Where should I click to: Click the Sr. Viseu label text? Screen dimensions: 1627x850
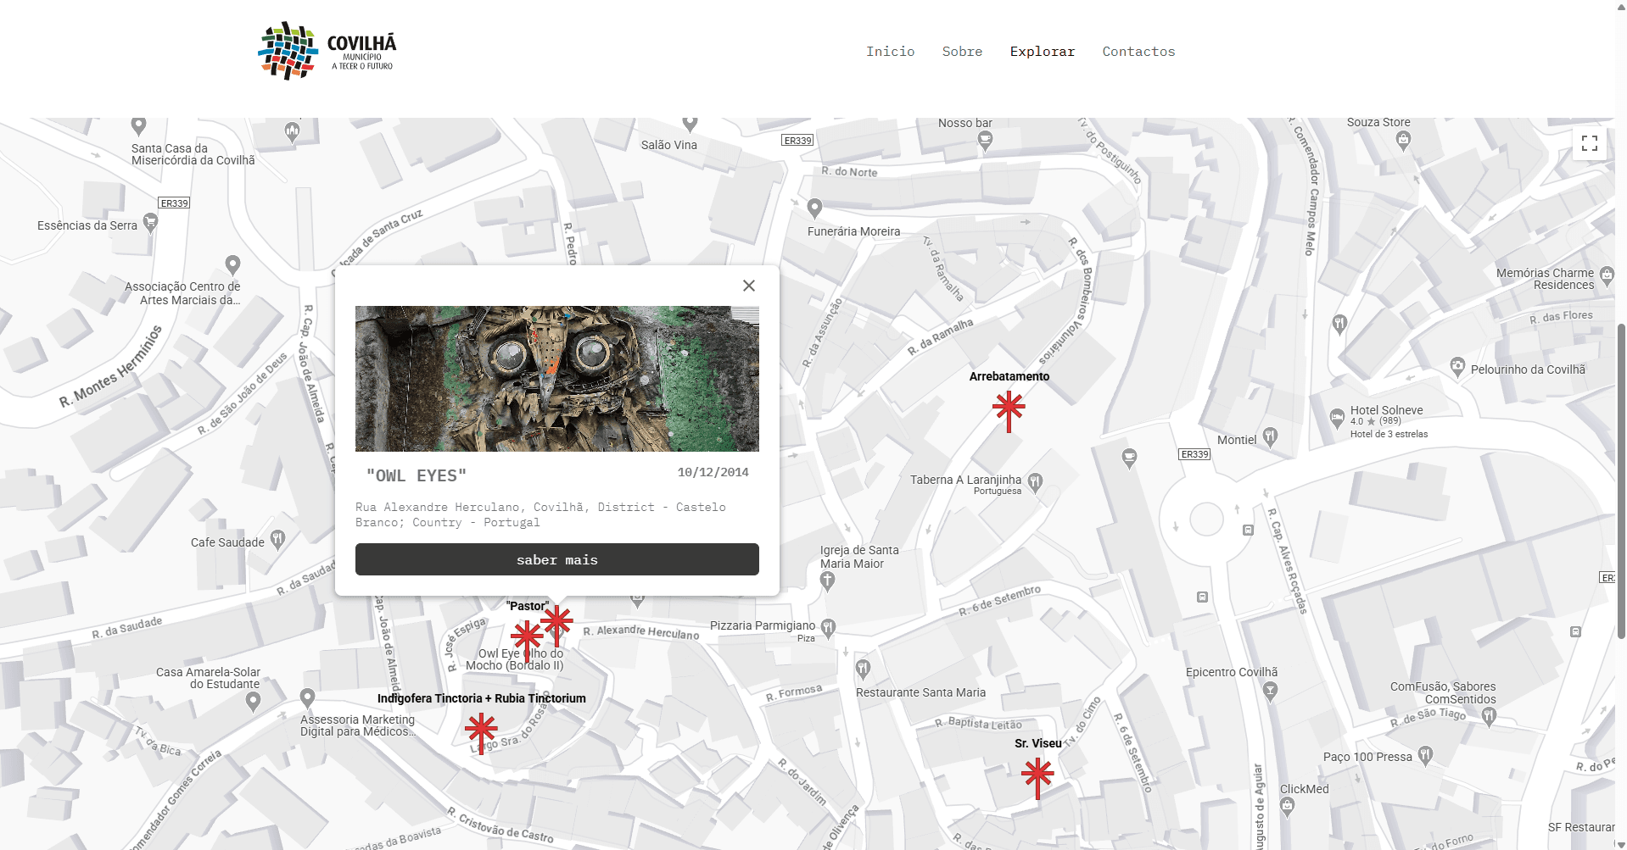1037,743
